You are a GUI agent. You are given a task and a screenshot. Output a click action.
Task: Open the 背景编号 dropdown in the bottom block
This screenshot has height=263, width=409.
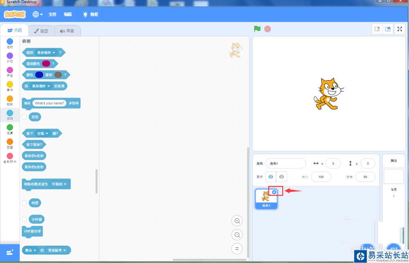(56, 250)
